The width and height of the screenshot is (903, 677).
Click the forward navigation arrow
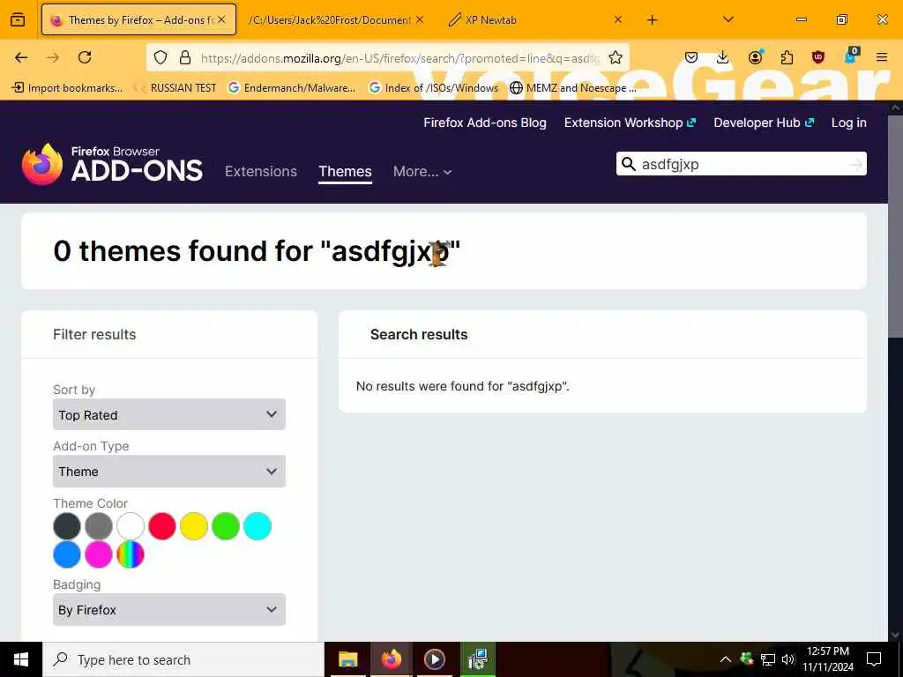(53, 57)
